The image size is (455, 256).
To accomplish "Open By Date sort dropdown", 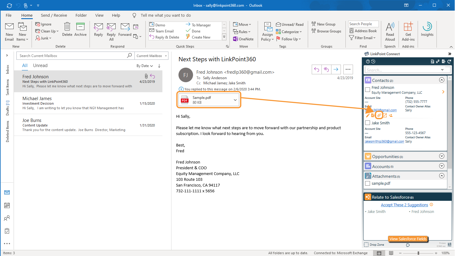I will (x=144, y=66).
